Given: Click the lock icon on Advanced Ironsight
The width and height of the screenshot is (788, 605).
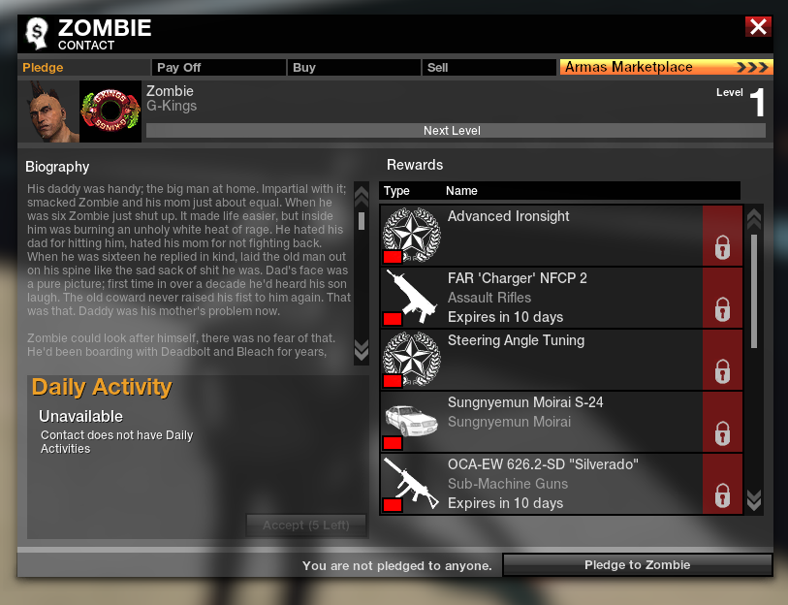Looking at the screenshot, I should point(722,247).
